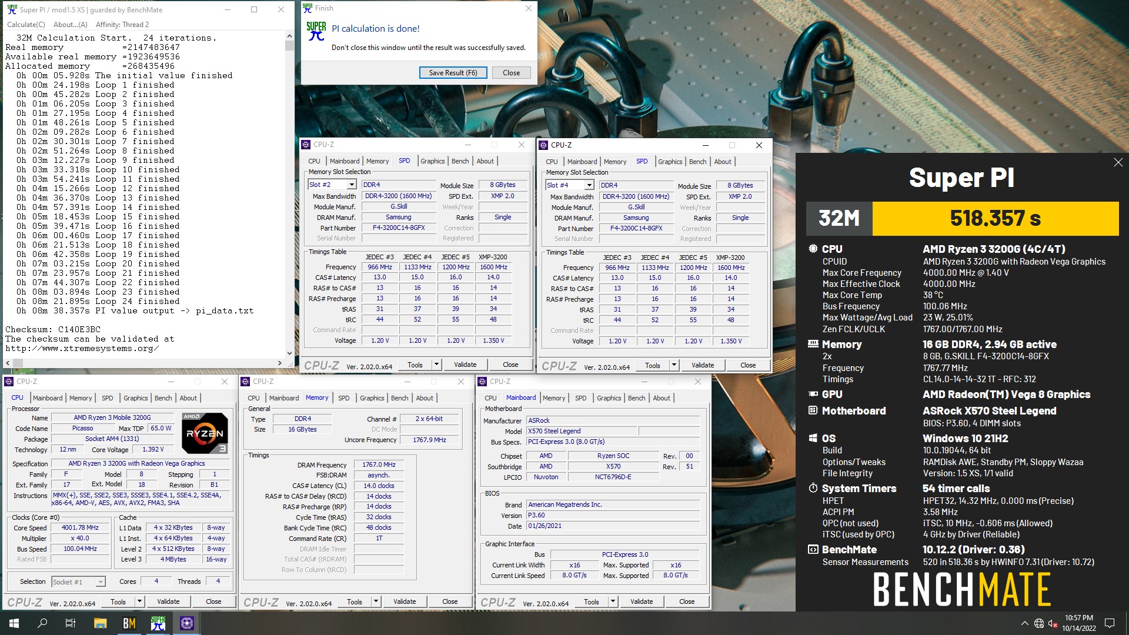This screenshot has height=635, width=1129.
Task: Click Memory icon in the BenchMate panel
Action: pos(813,344)
